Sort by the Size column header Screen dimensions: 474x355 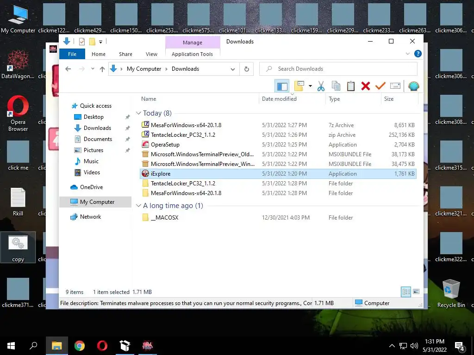point(389,99)
